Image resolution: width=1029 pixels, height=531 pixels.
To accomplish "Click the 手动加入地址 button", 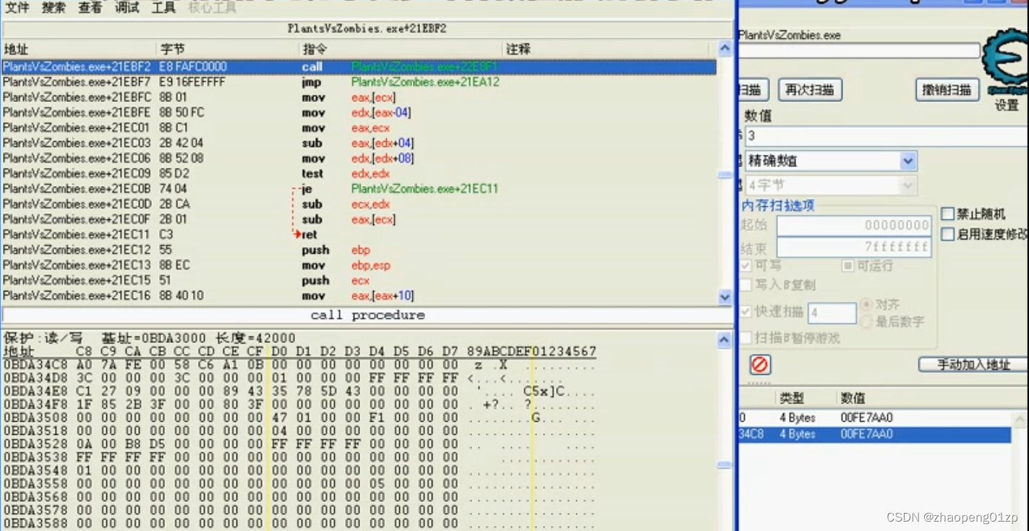I will pyautogui.click(x=973, y=364).
